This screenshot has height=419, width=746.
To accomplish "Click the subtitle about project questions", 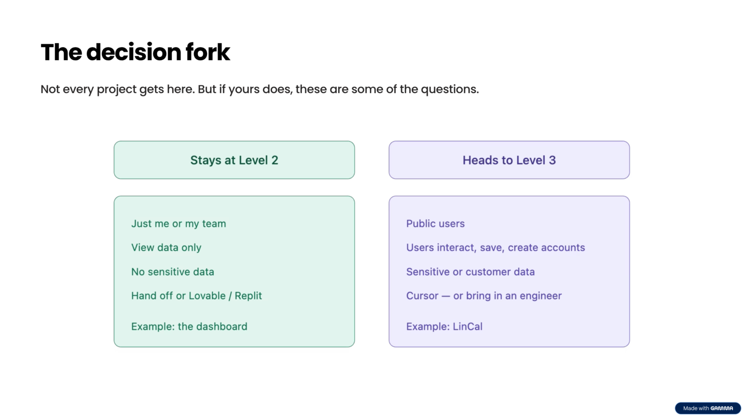I will tap(259, 89).
